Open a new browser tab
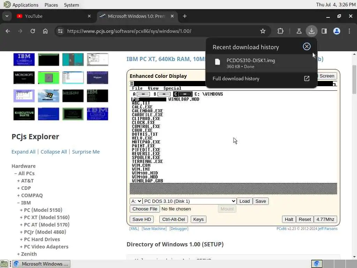 (185, 16)
